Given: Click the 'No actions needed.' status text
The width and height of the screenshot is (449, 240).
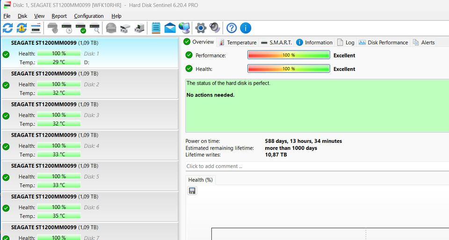Looking at the screenshot, I should (210, 95).
